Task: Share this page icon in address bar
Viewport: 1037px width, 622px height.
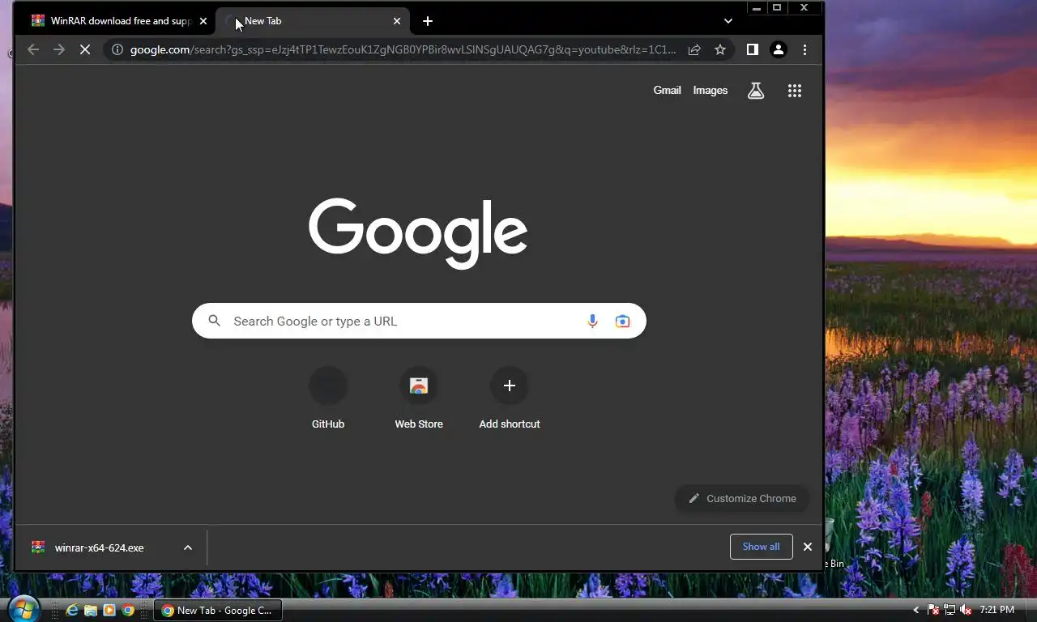Action: (x=694, y=49)
